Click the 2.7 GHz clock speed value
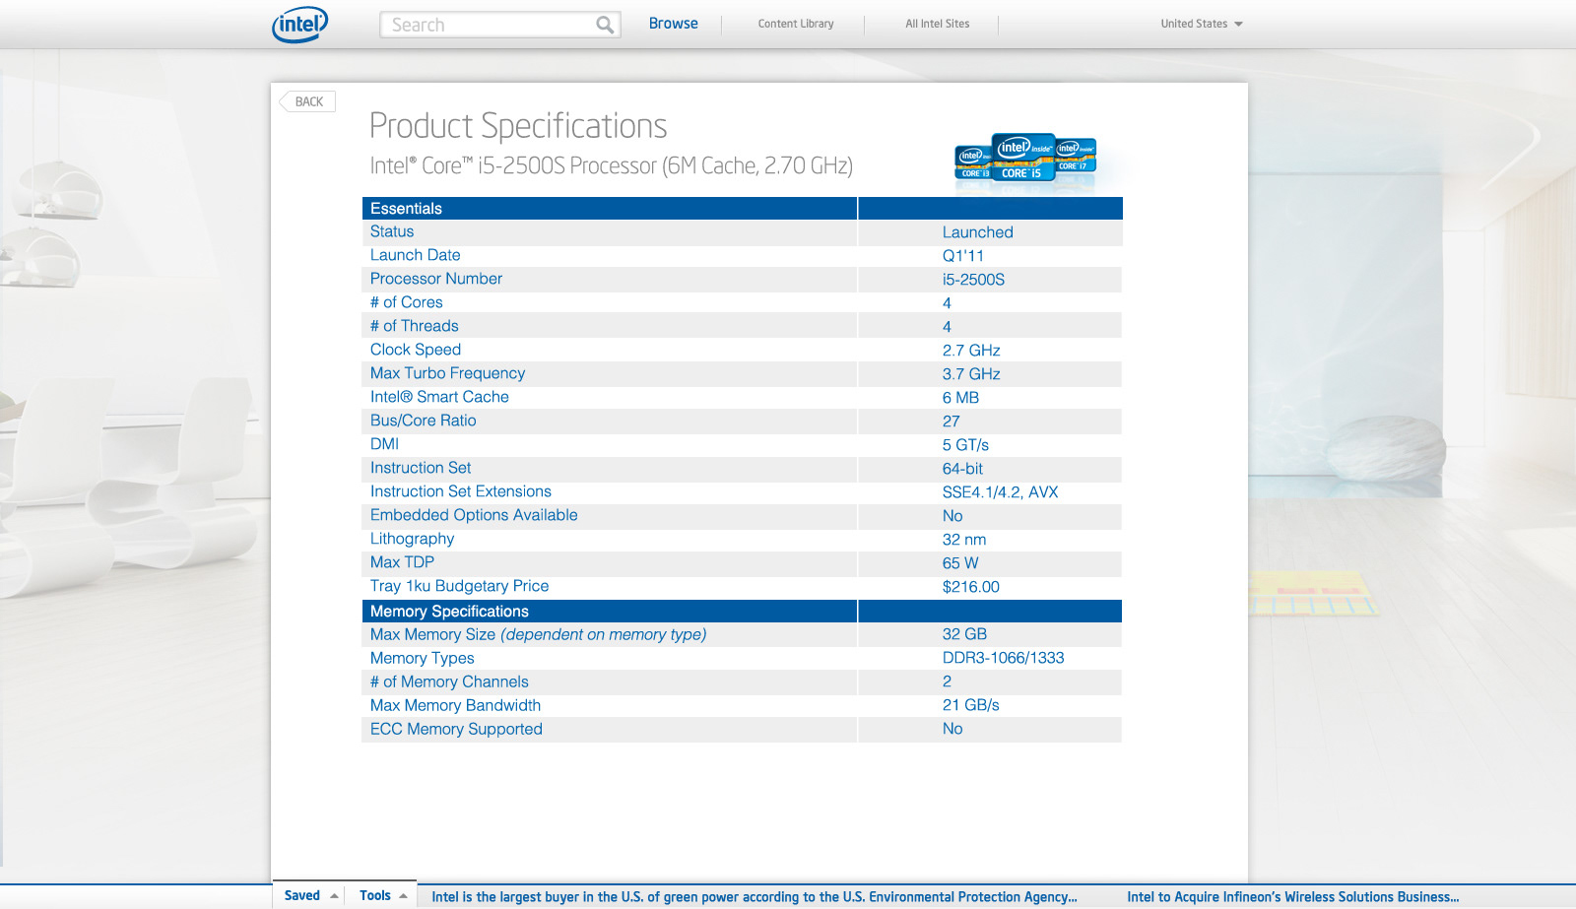Viewport: 1576px width, 909px height. [971, 351]
